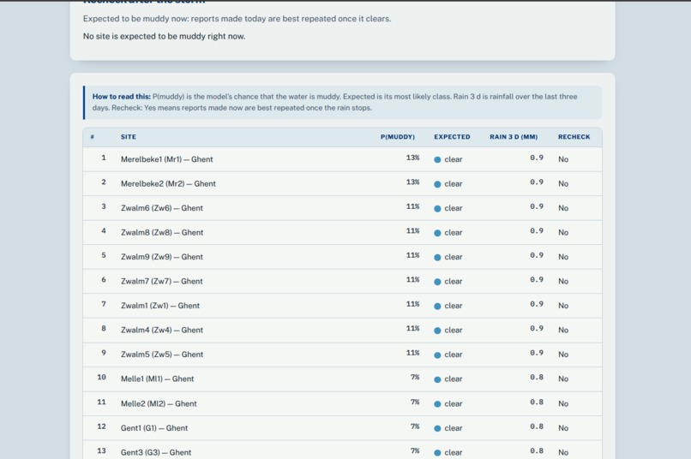Click the blue clear dot for Merelbeke2
This screenshot has height=459, width=691.
tap(437, 184)
